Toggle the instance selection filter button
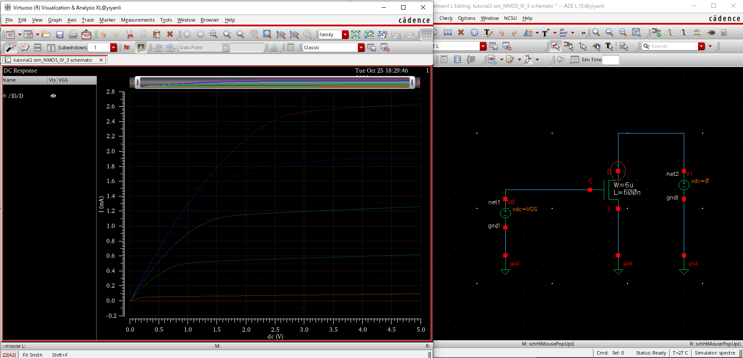Image resolution: width=743 pixels, height=358 pixels. [568, 46]
